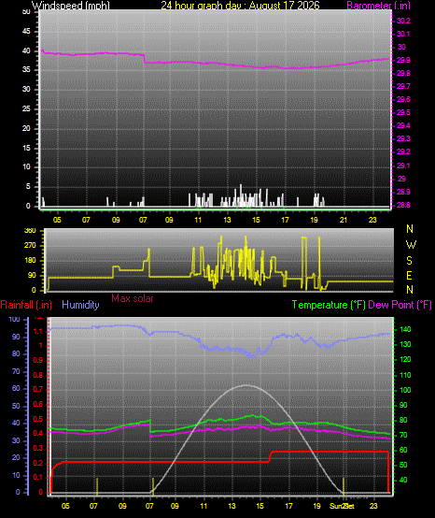Select the 45 value on windspeed axis

coord(26,32)
